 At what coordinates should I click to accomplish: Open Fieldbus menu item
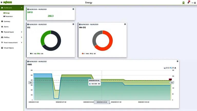click(6, 37)
